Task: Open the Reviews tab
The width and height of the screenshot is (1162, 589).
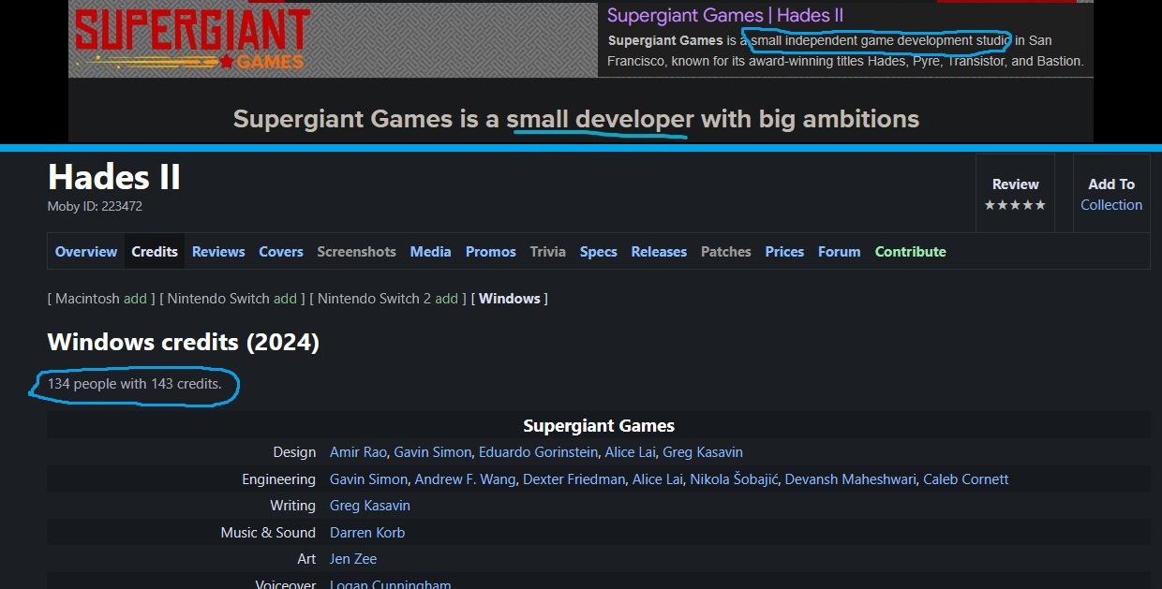Action: pos(218,252)
